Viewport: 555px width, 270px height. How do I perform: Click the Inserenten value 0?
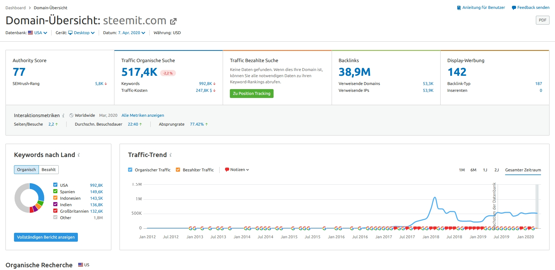coord(541,90)
